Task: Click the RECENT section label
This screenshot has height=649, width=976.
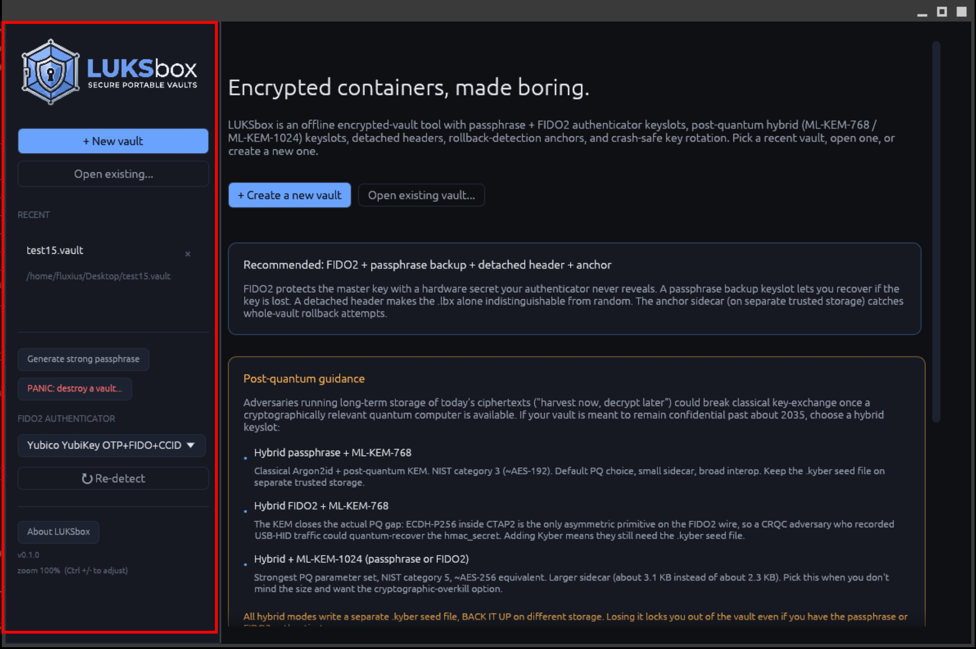Action: [34, 215]
